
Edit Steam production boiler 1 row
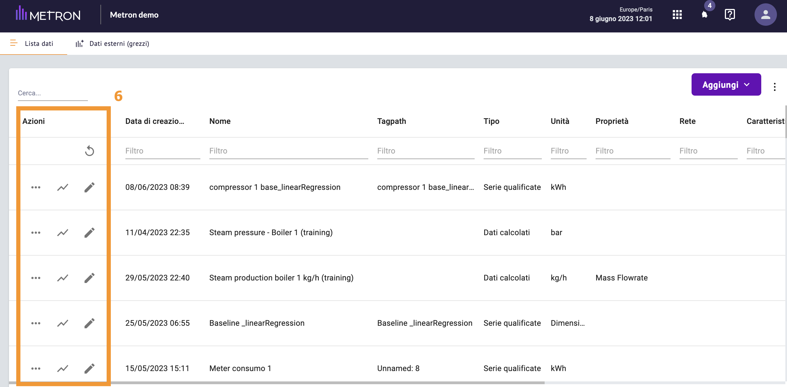click(x=90, y=278)
